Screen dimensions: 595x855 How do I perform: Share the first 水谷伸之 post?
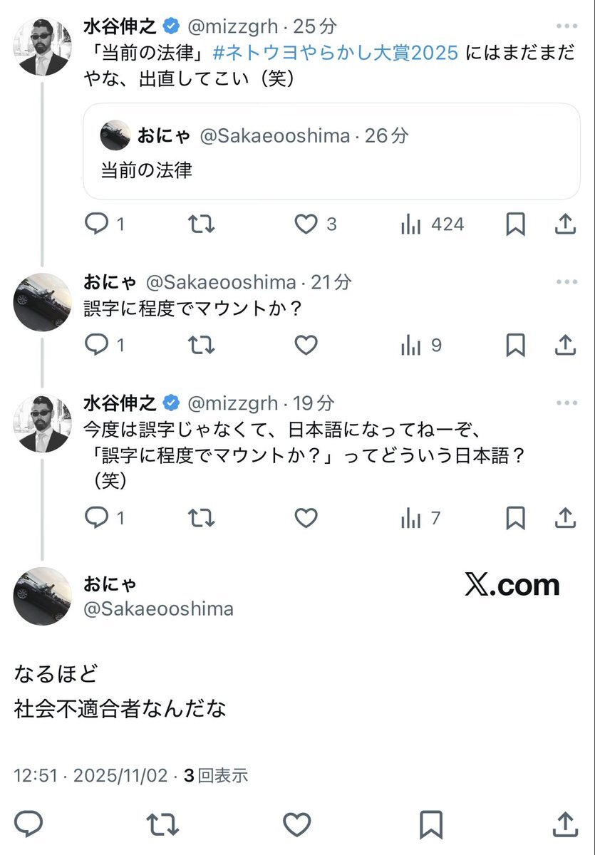[565, 224]
